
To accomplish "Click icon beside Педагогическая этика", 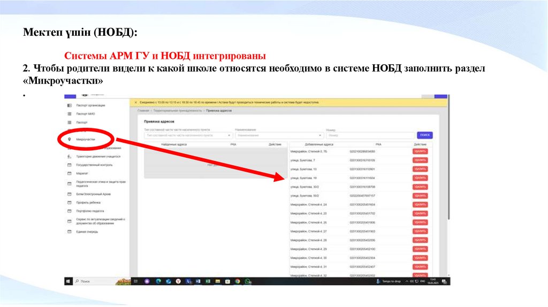I will tap(69, 183).
